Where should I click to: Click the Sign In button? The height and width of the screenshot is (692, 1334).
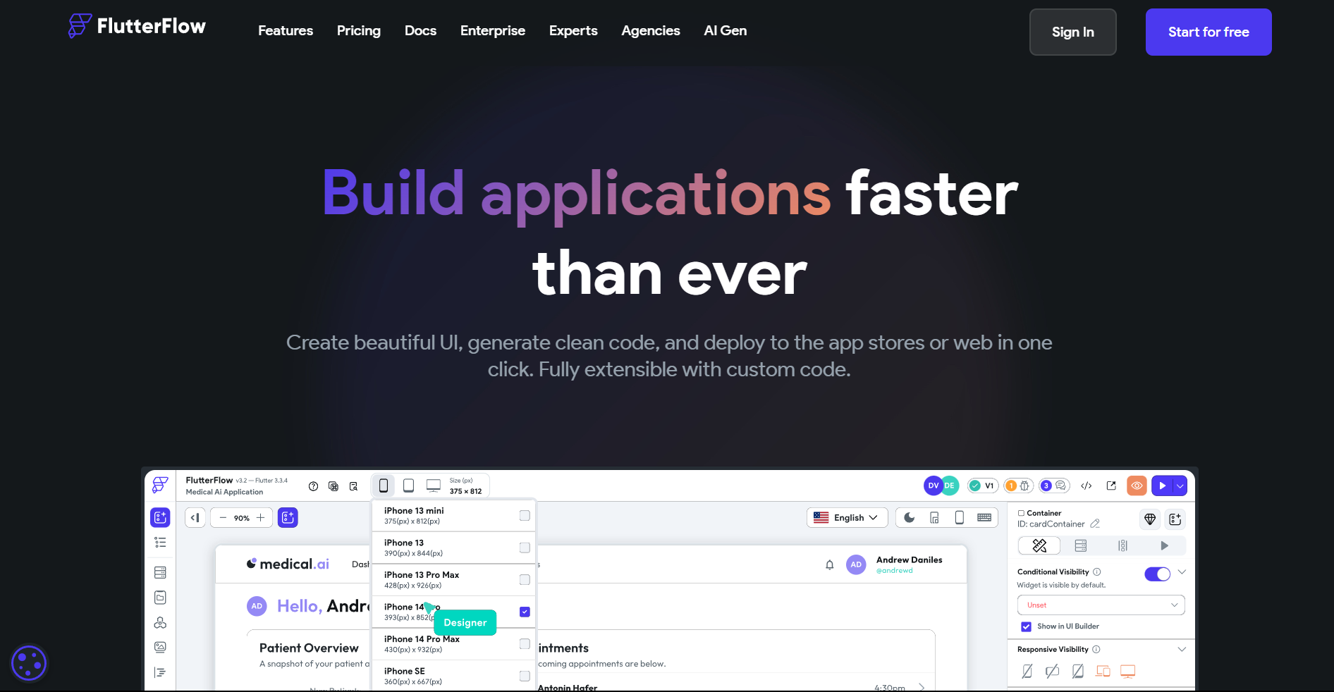[1073, 32]
